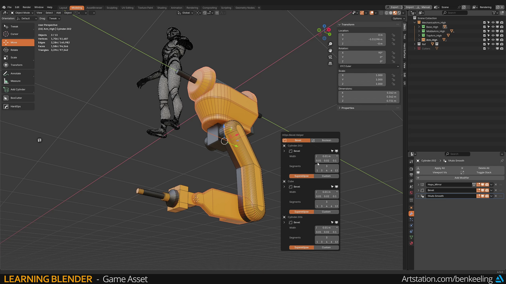Toggle camera view with the camera icon
This screenshot has width=506, height=284.
point(330,57)
